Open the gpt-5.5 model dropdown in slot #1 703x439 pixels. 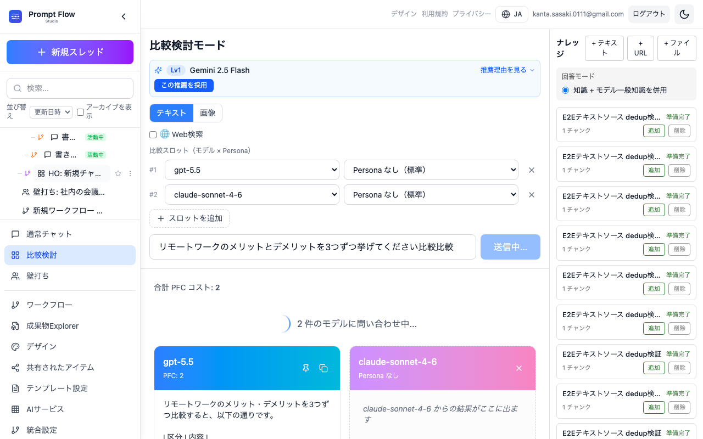(252, 170)
